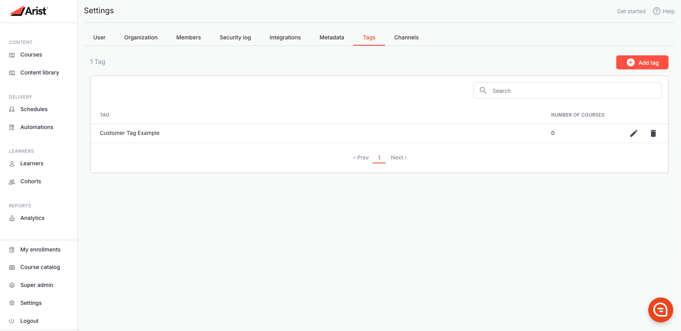The image size is (681, 331).
Task: Click the Course catalog icon
Action: pos(12,267)
